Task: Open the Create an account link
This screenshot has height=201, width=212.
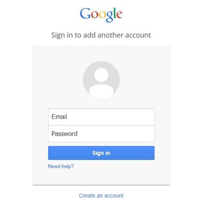Action: 101,196
